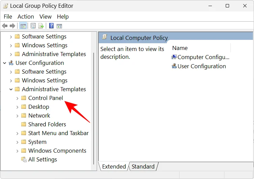
Task: Click the Properties toolbar icon
Action: tap(33, 26)
